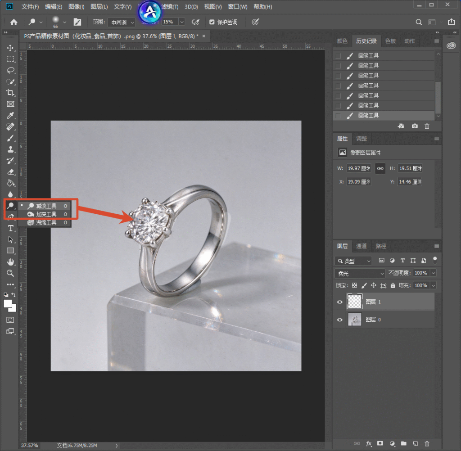Delete layer using Layers panel trash icon
The image size is (461, 451).
point(427,443)
